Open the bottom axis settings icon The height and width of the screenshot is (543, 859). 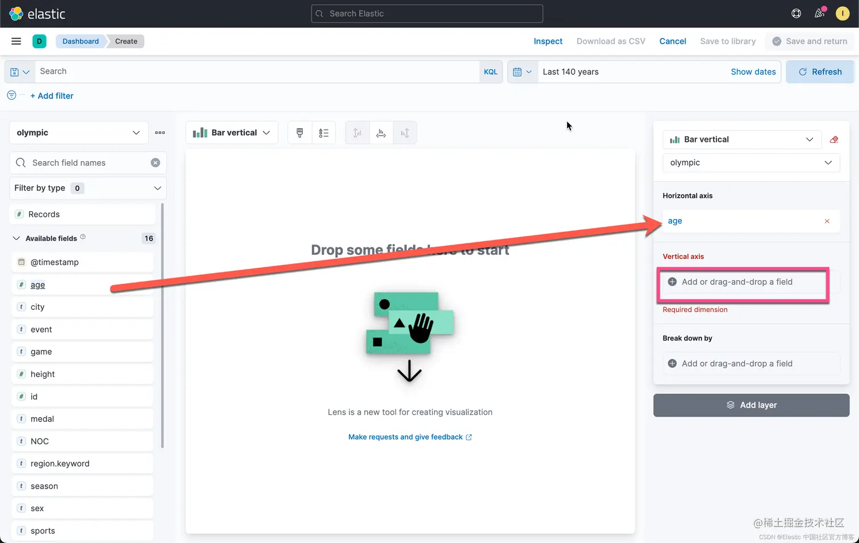(x=381, y=133)
